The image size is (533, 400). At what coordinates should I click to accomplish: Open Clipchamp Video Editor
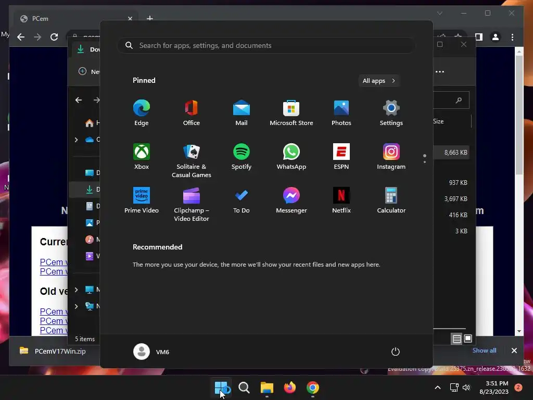click(x=192, y=204)
